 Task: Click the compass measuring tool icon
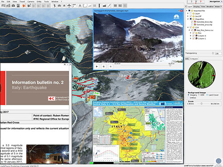click(x=80, y=6)
